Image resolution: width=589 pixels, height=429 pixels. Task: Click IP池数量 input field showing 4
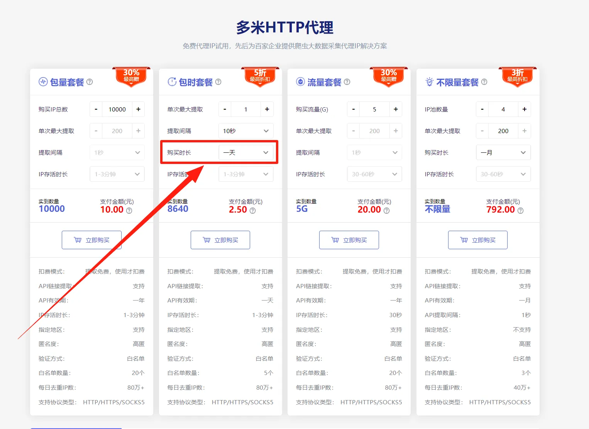[503, 109]
